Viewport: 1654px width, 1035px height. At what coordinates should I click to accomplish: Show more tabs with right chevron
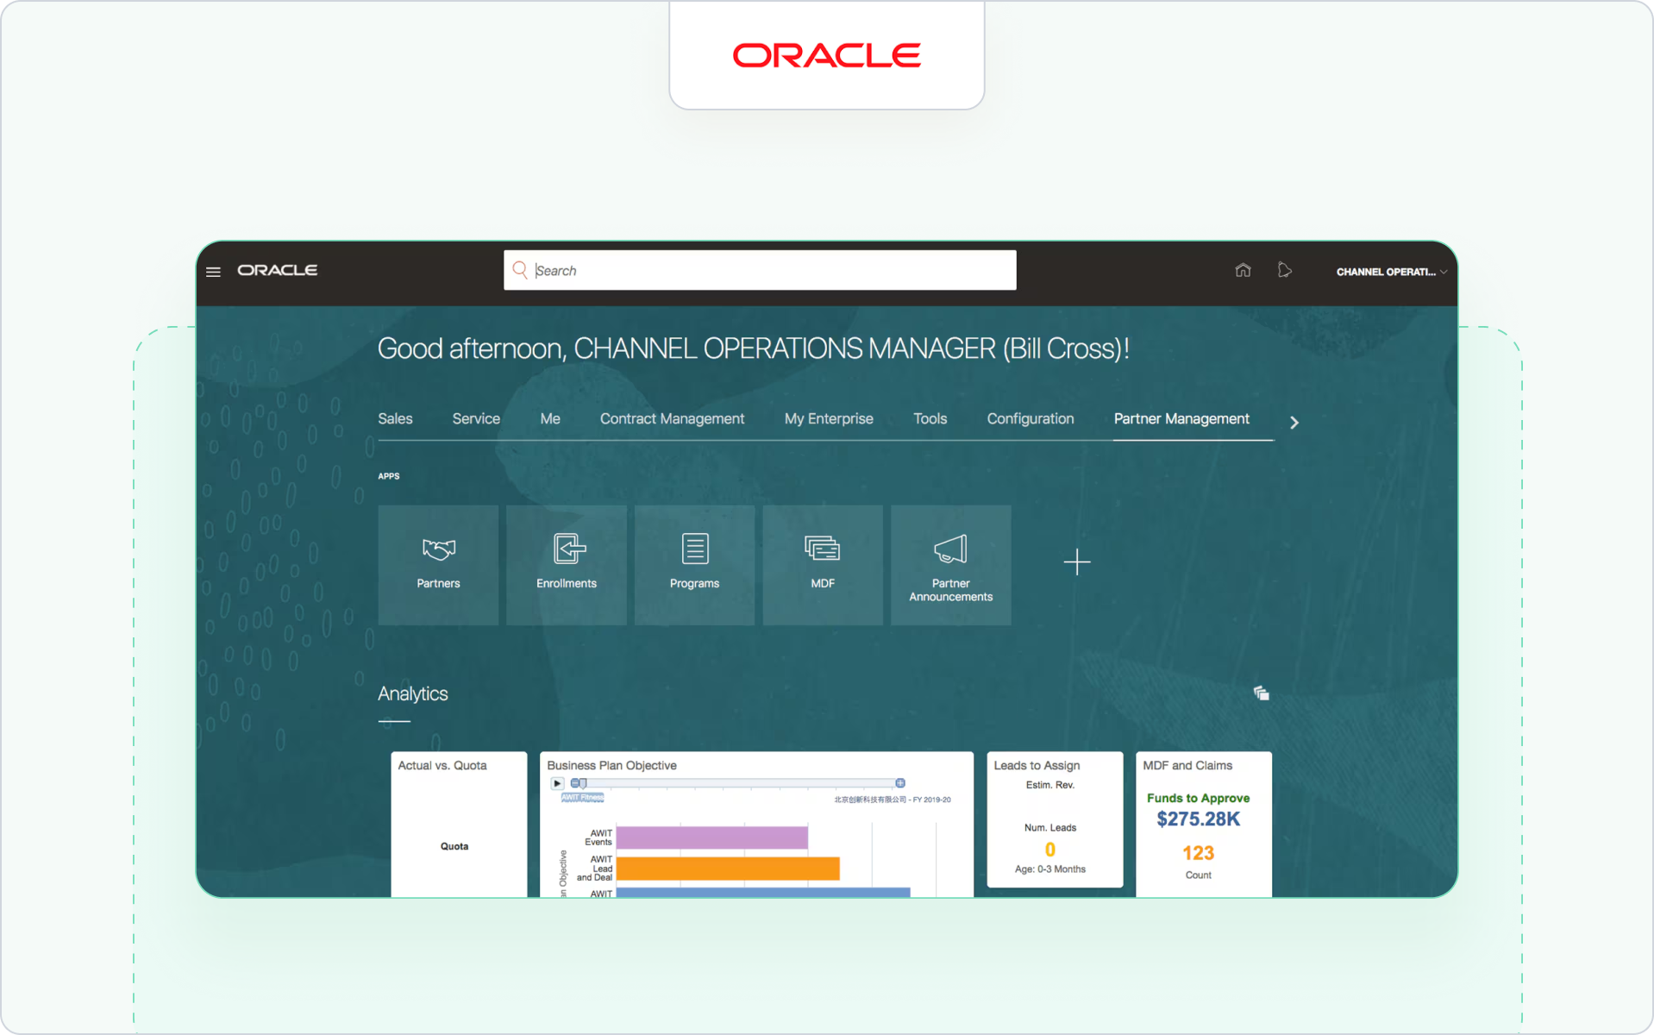pos(1294,423)
